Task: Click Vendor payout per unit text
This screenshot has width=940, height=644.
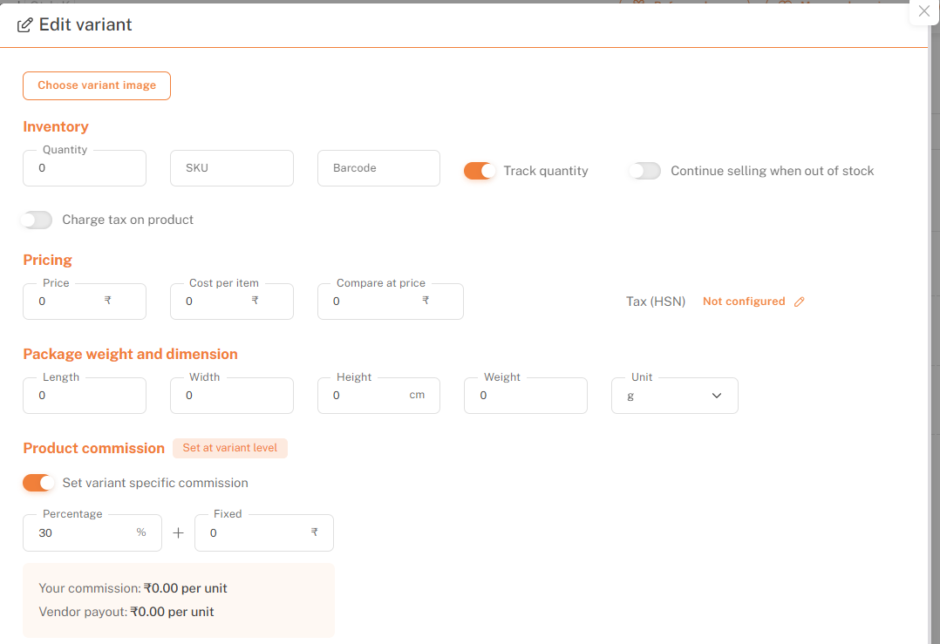Action: coord(126,612)
